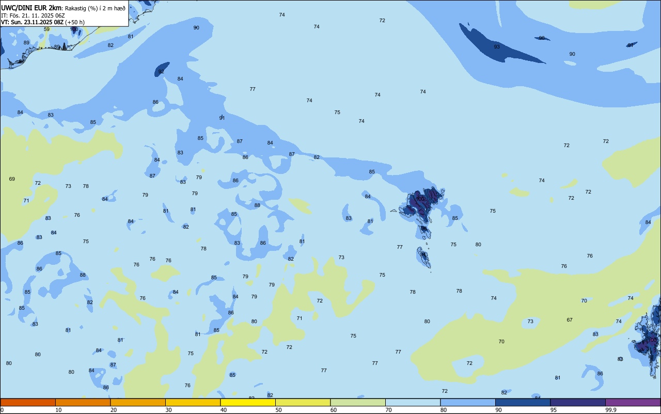Click the "10" tick label on the color scale

pyautogui.click(x=58, y=410)
